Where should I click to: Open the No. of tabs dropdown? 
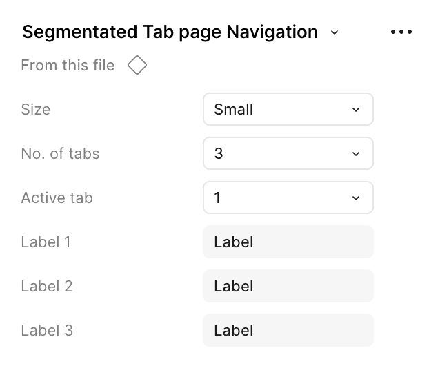pyautogui.click(x=288, y=153)
